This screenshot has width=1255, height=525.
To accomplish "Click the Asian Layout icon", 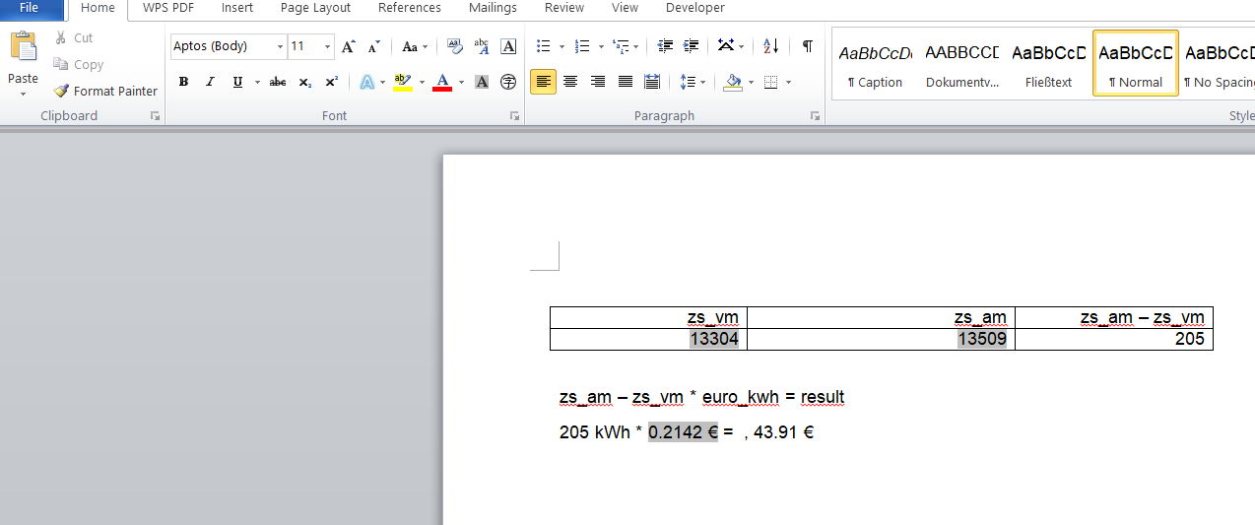I will [726, 46].
